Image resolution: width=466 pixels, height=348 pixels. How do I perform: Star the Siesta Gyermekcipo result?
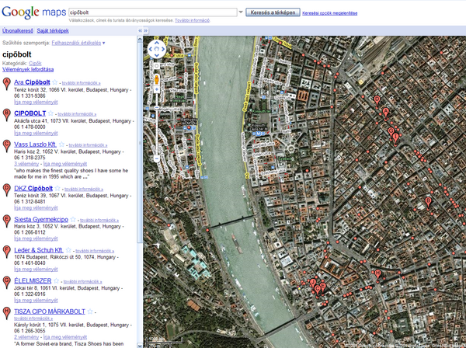tap(73, 220)
